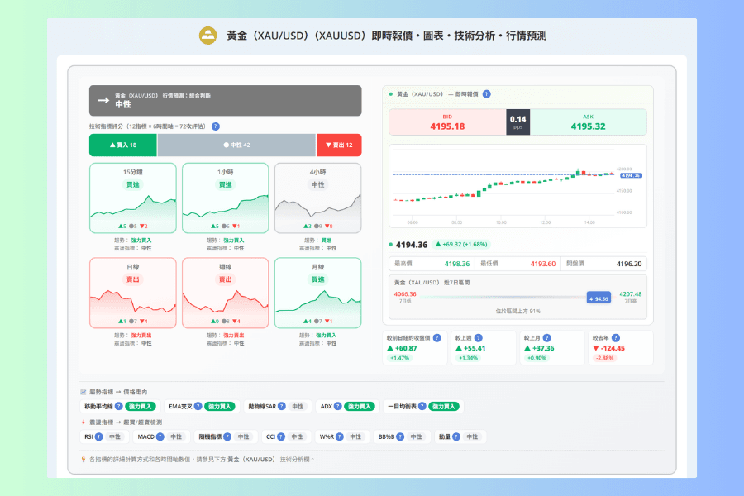Open help icon for CCI
Image resolution: width=744 pixels, height=496 pixels.
tap(281, 436)
